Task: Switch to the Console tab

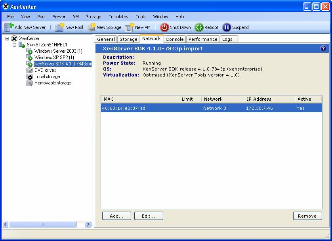Action: click(x=174, y=39)
